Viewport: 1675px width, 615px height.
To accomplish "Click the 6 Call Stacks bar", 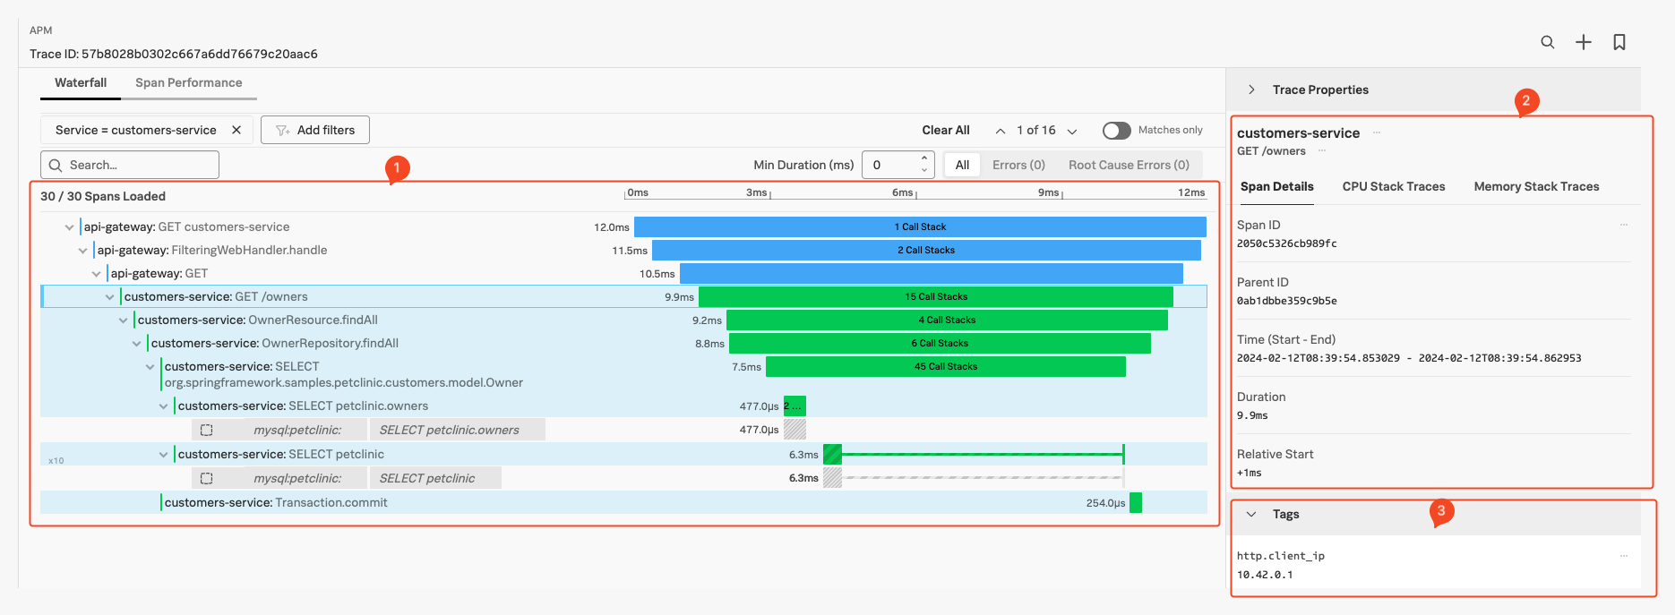I will point(940,343).
